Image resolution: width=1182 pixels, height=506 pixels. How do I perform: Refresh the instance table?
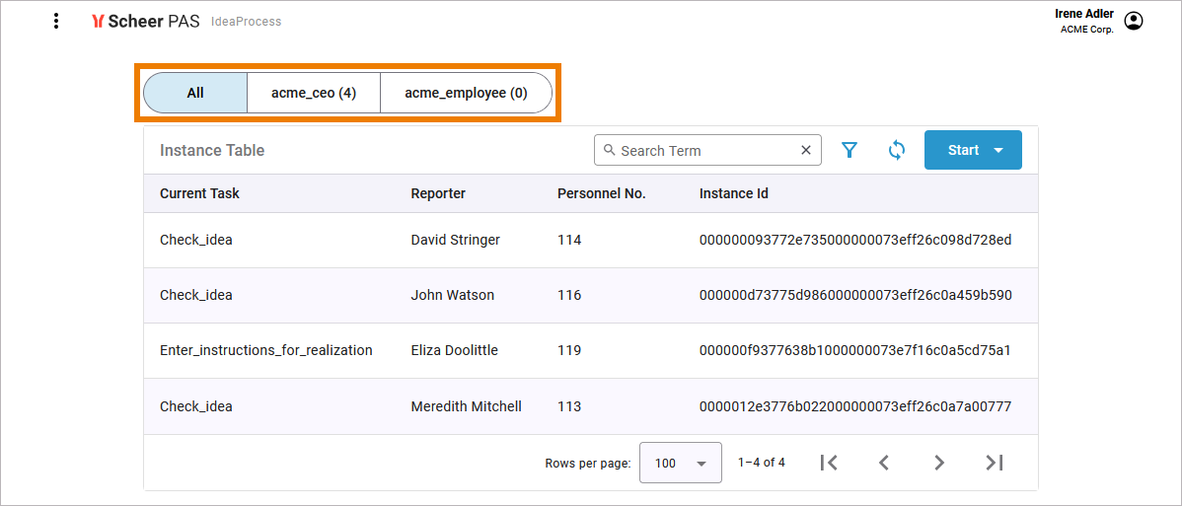coord(896,150)
